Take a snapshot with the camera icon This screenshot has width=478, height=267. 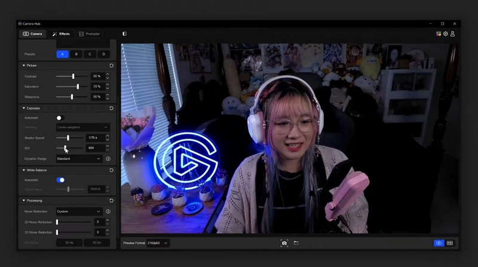coord(284,243)
